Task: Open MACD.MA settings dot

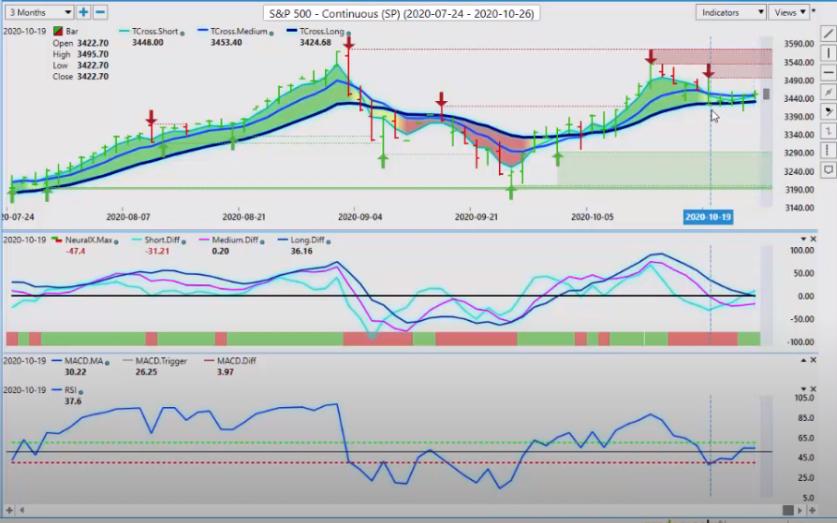Action: click(108, 363)
